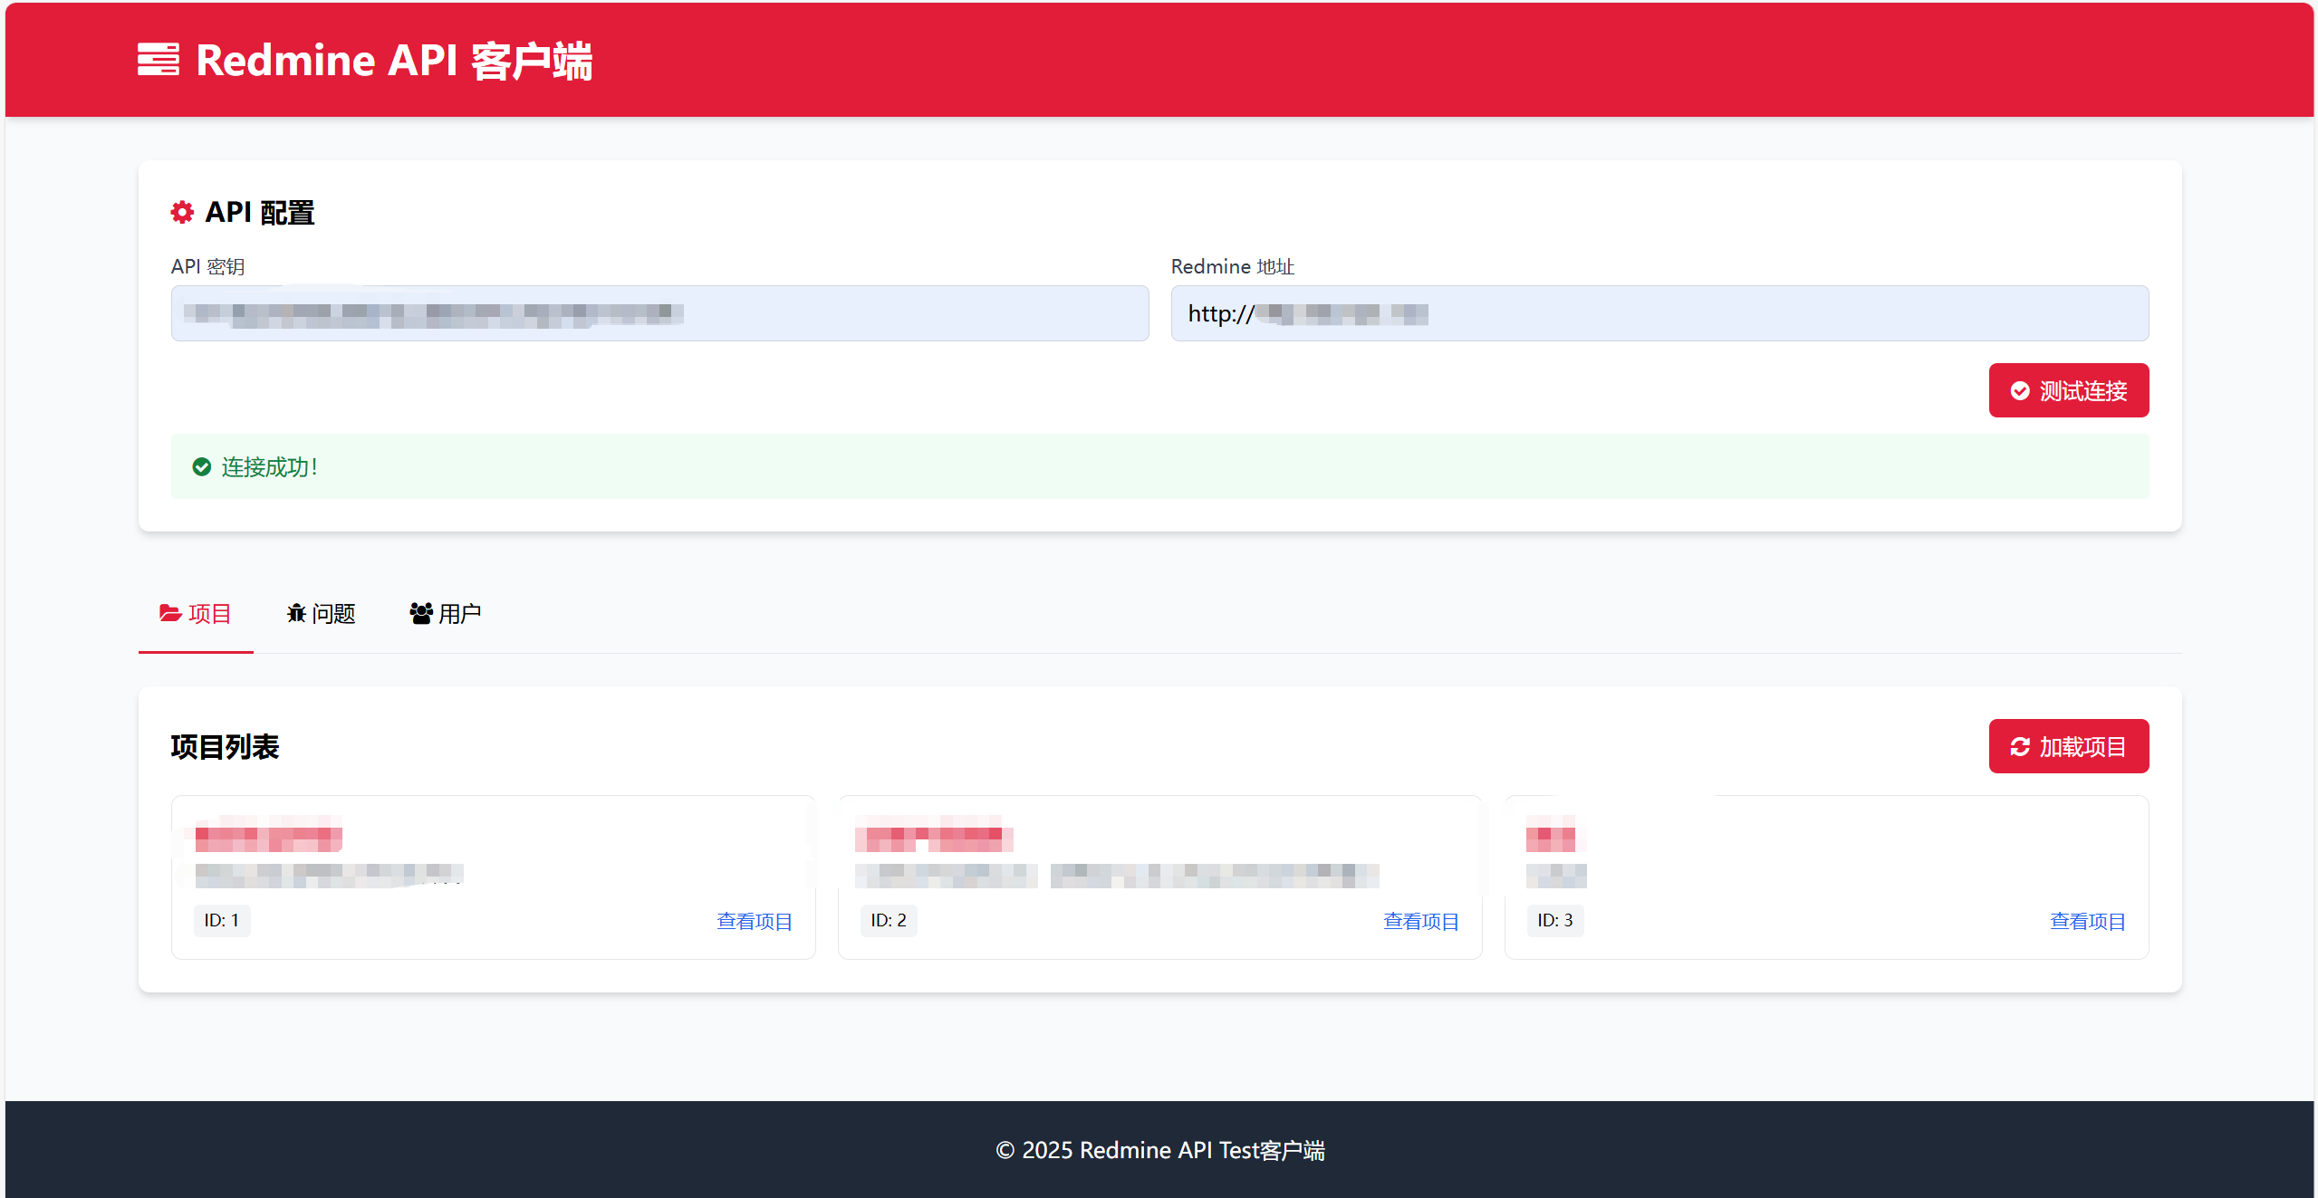Click the bug icon on the 问题 tab
Viewport: 2318px width, 1198px height.
(x=295, y=613)
